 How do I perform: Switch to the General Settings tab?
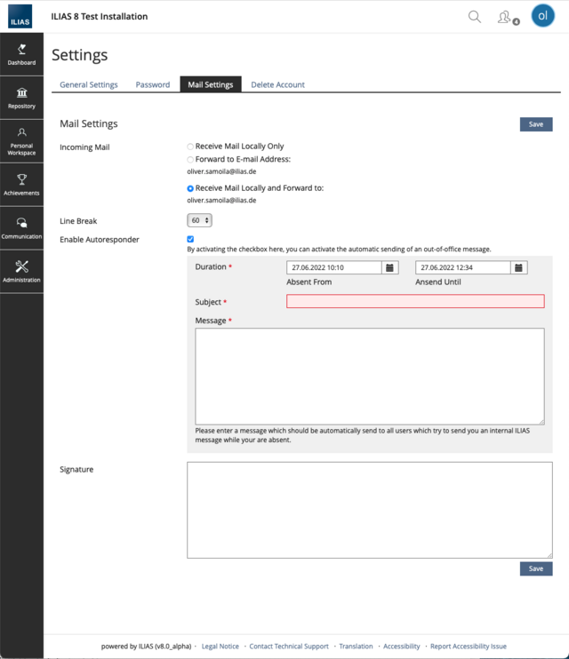(89, 85)
